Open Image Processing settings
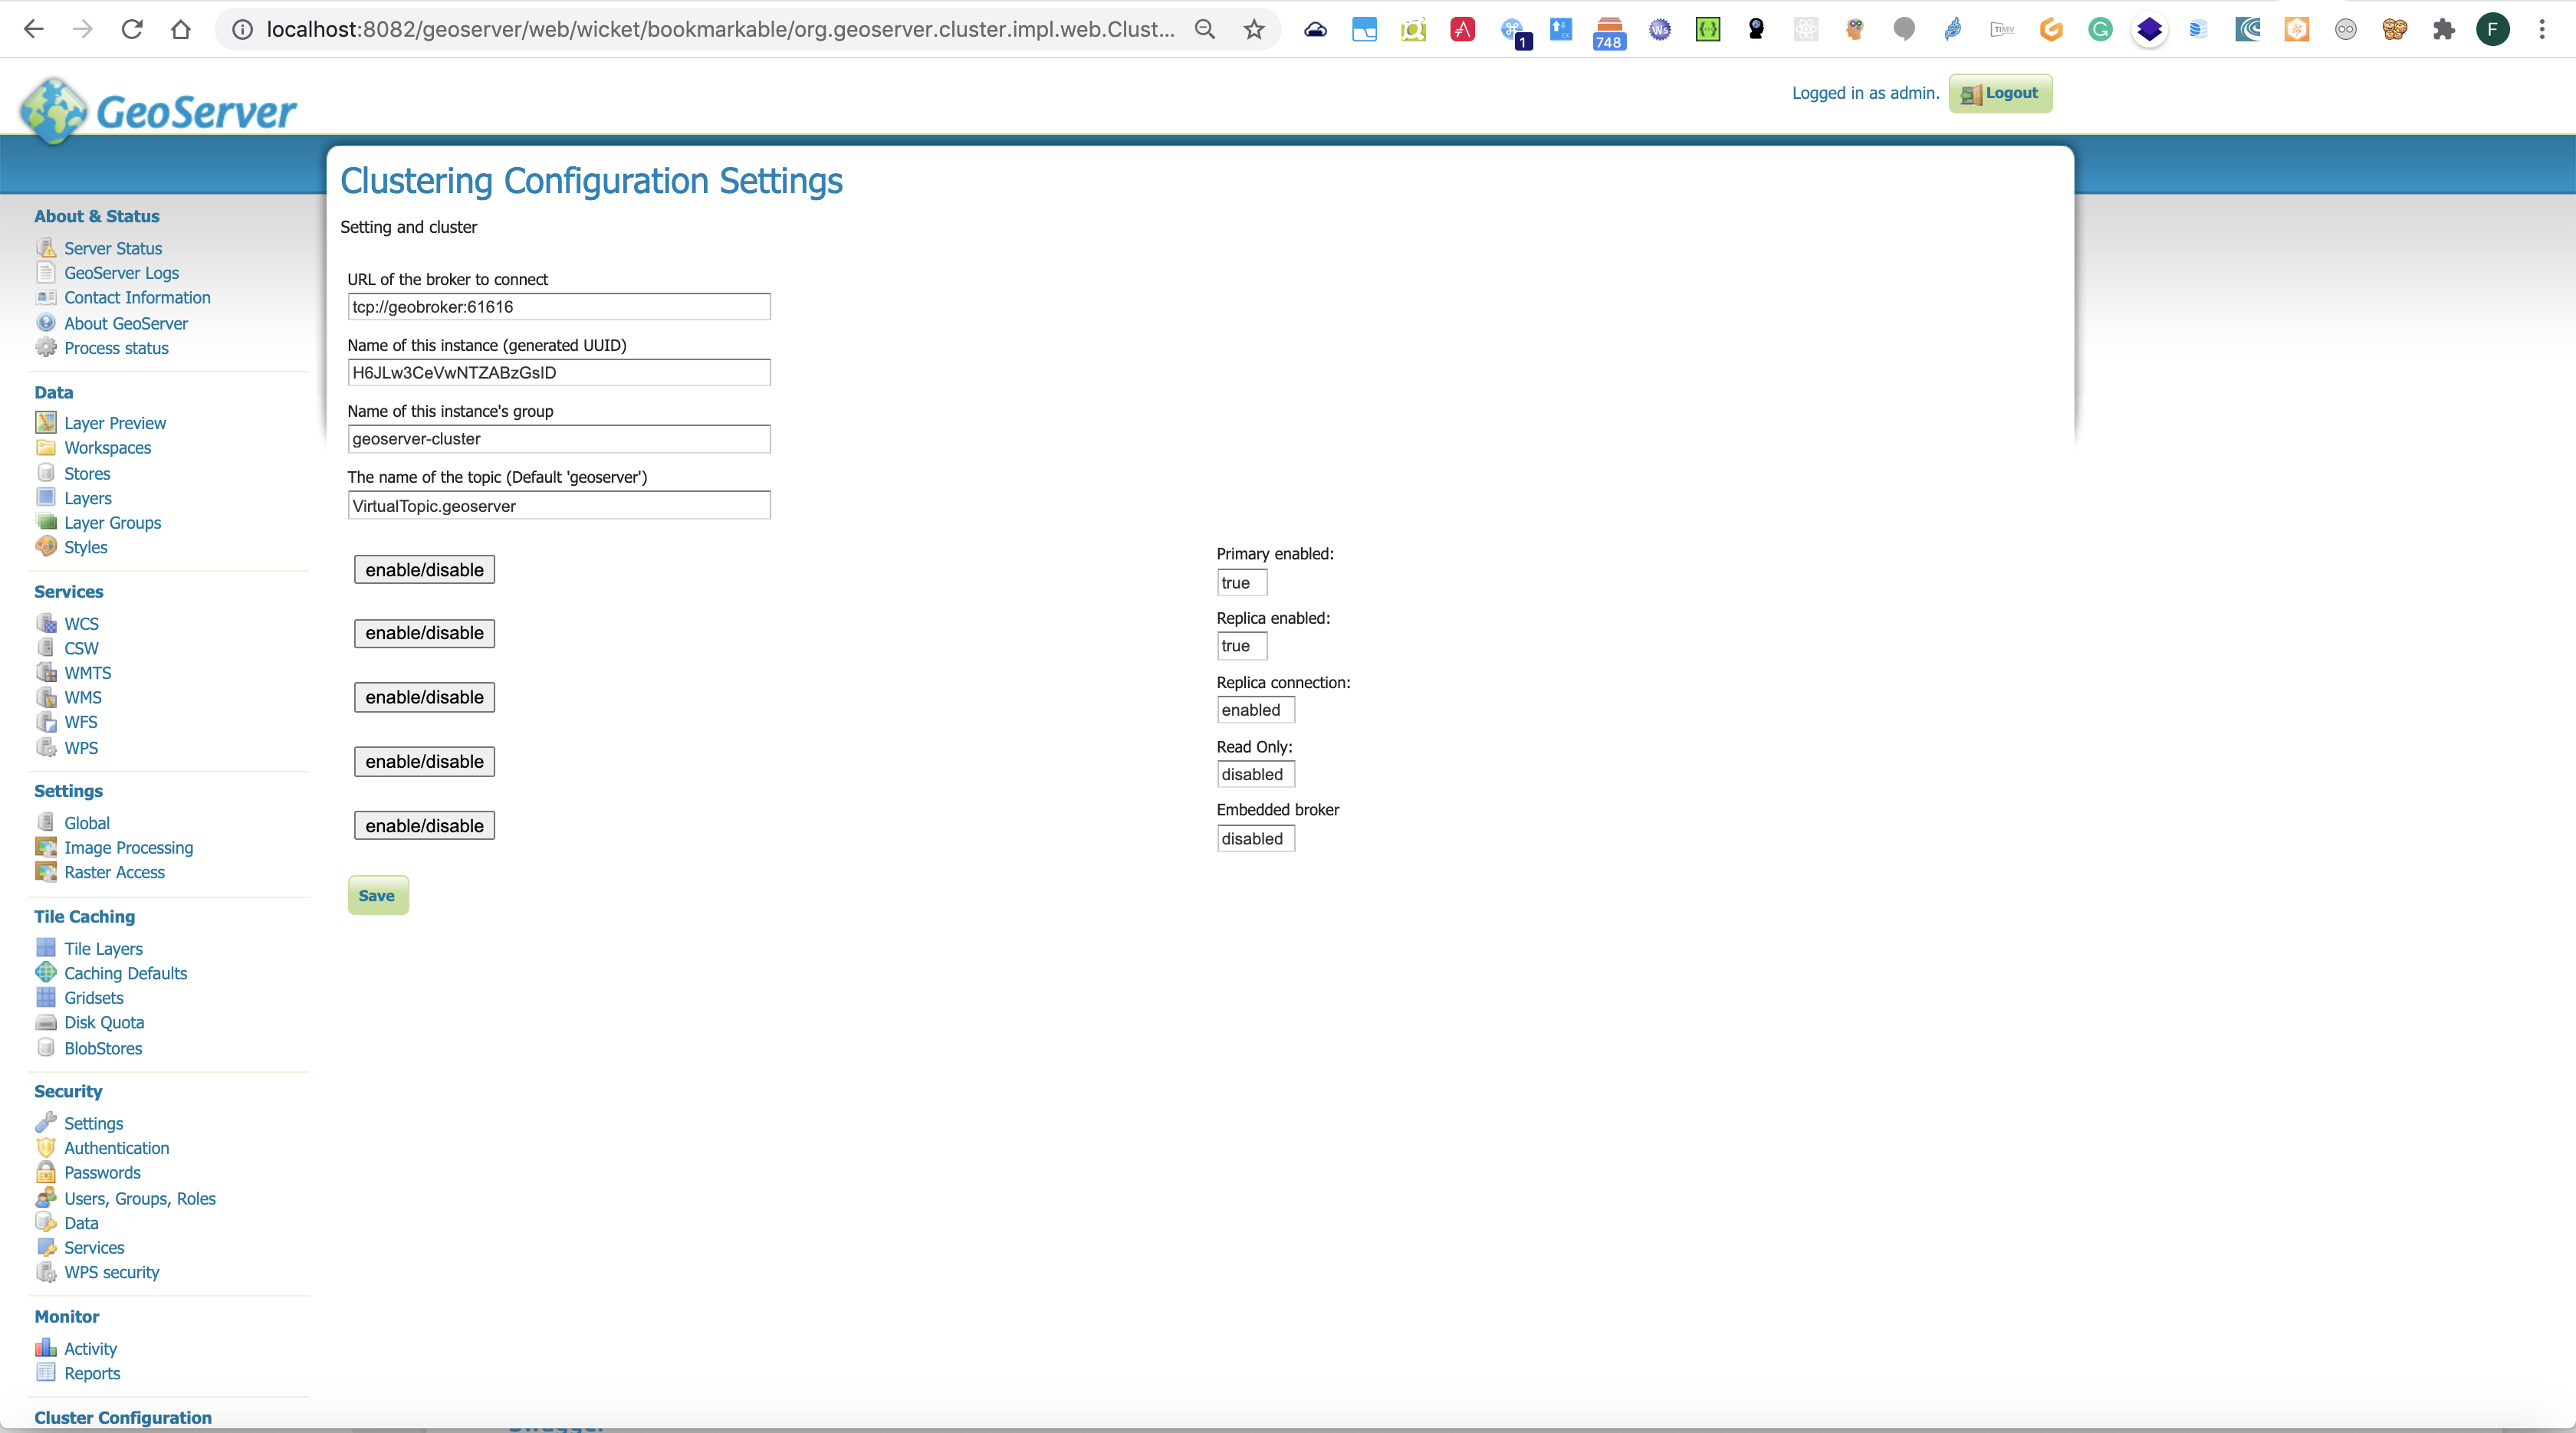 pyautogui.click(x=128, y=847)
